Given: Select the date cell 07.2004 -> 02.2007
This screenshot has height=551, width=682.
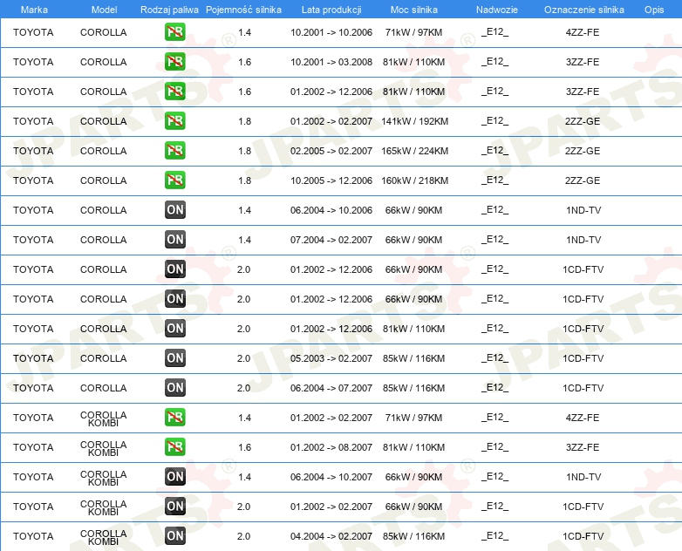Looking at the screenshot, I should click(x=331, y=240).
